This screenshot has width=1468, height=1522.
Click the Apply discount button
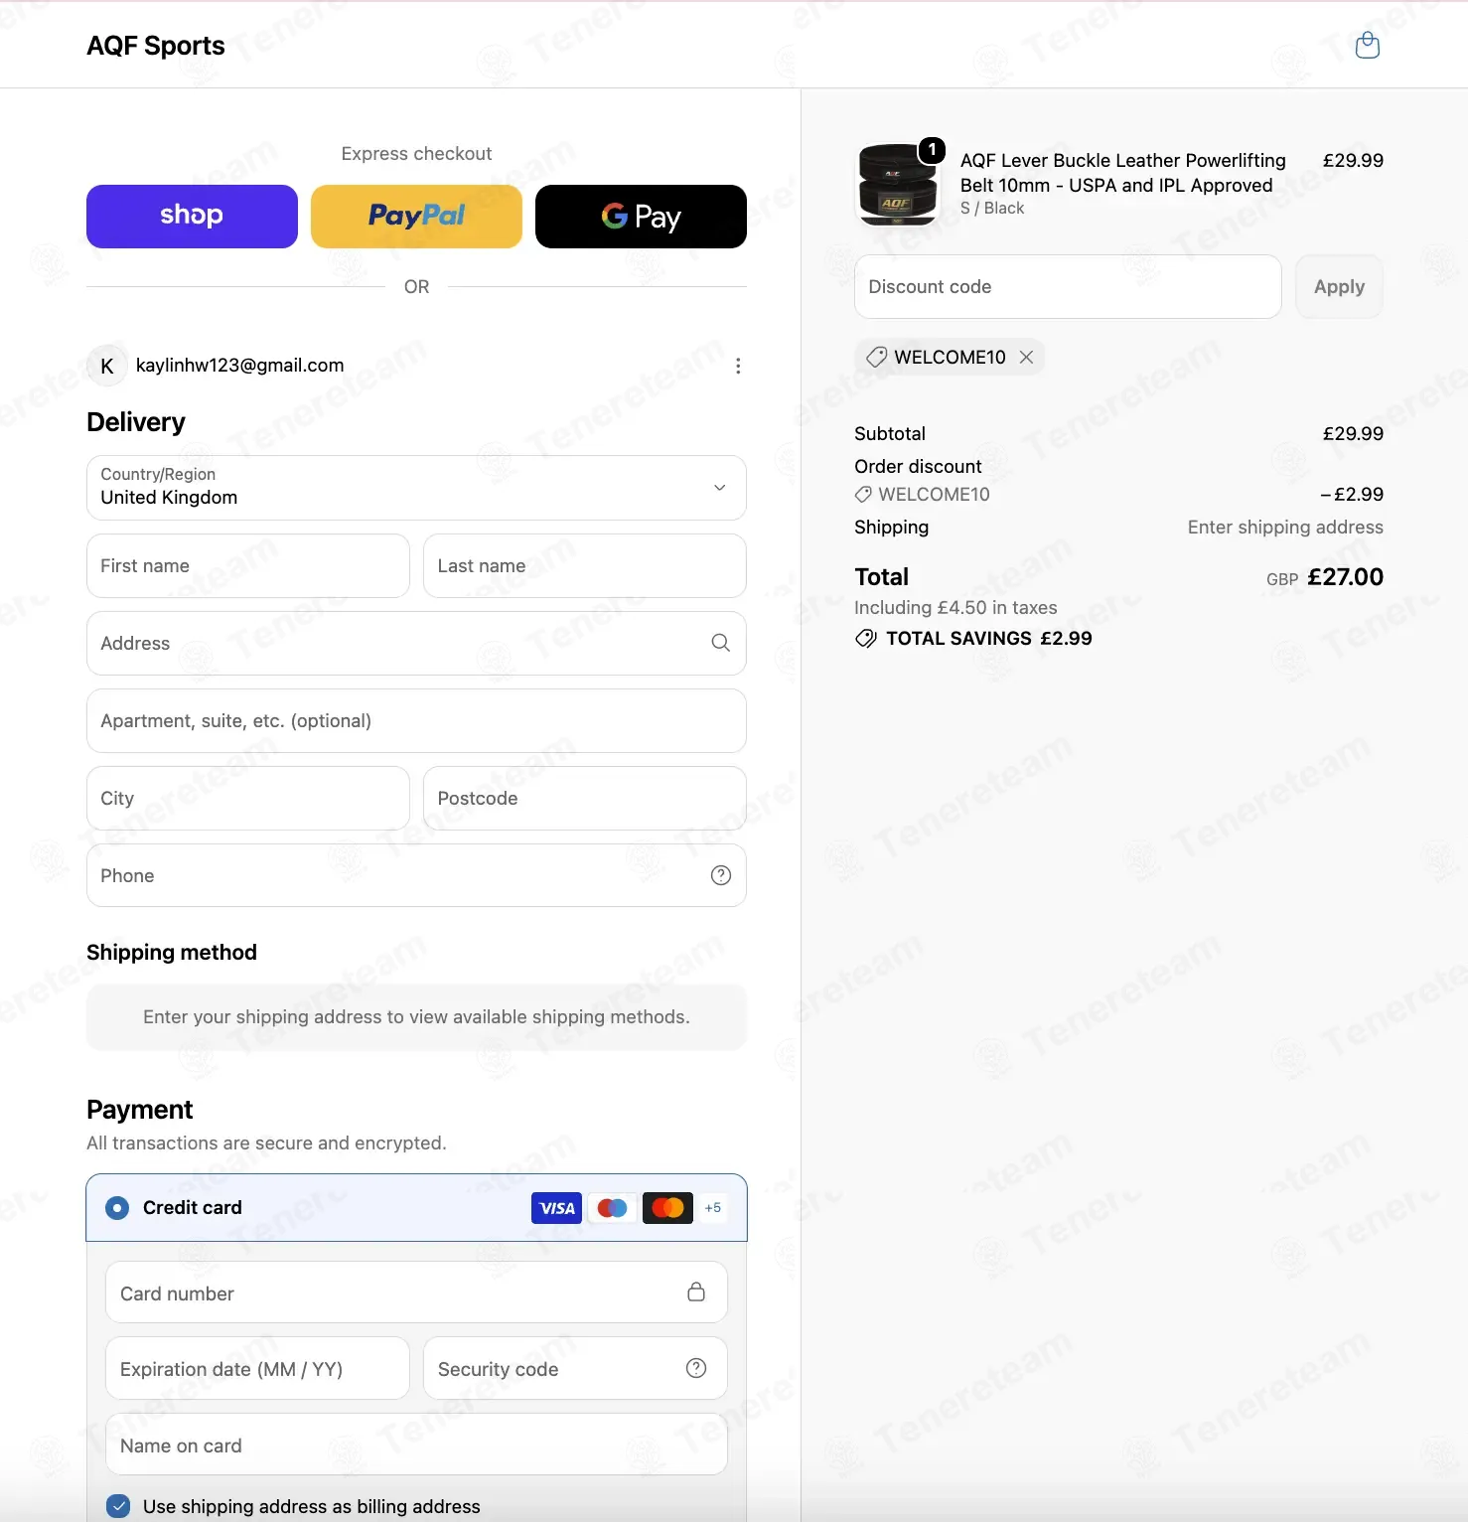[x=1339, y=287]
